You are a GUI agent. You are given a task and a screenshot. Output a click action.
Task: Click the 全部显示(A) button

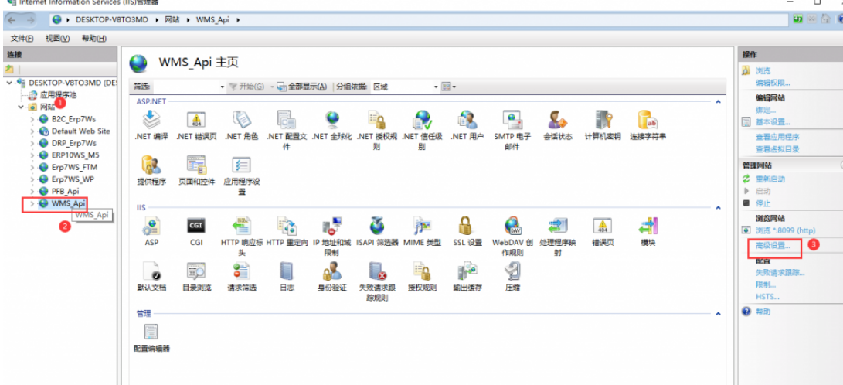point(302,87)
